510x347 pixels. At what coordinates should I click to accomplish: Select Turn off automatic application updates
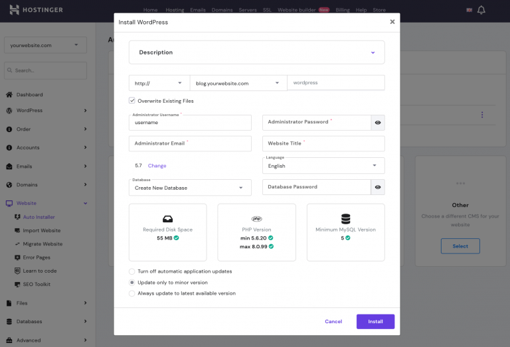click(x=132, y=271)
